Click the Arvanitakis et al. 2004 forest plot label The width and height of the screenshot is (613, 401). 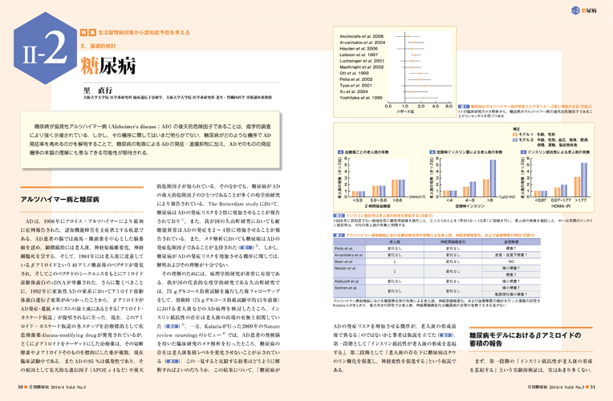(x=362, y=43)
